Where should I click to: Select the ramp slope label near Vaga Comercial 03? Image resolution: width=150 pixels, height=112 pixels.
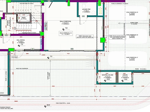tap(134, 23)
